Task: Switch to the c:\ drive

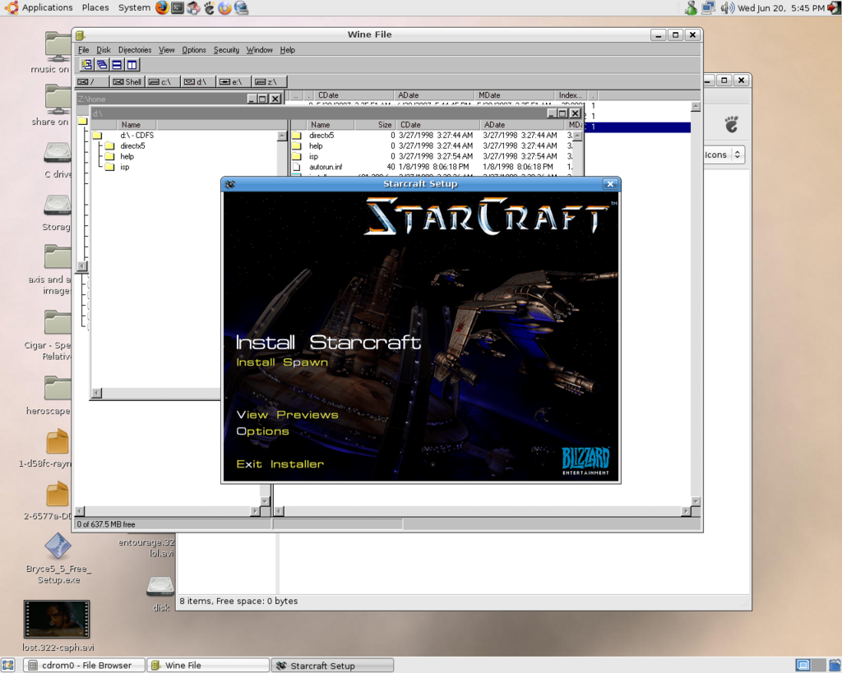Action: pos(162,81)
